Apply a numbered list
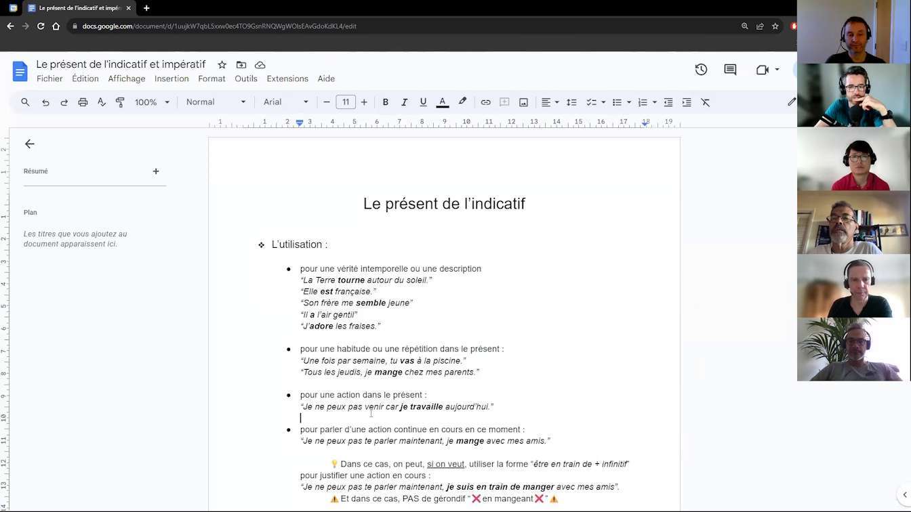The height and width of the screenshot is (512, 911). [643, 102]
